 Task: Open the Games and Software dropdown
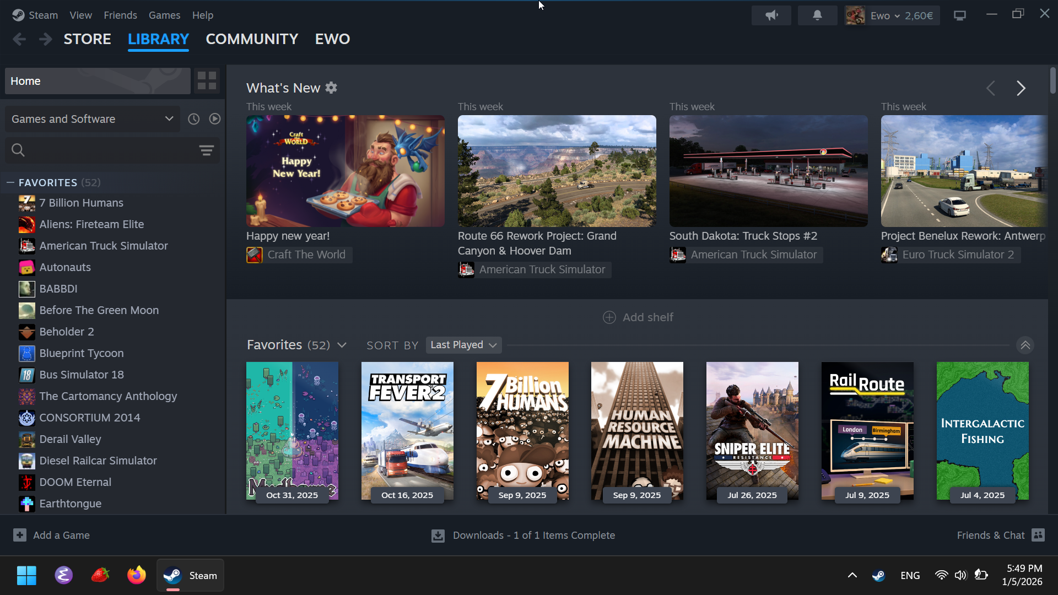pos(93,119)
